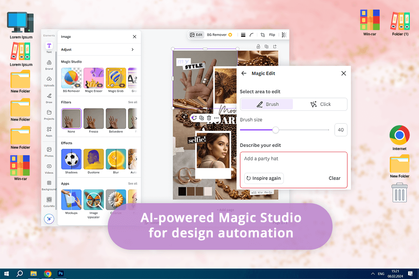The height and width of the screenshot is (279, 419).
Task: Open taskbar search
Action: 20,274
